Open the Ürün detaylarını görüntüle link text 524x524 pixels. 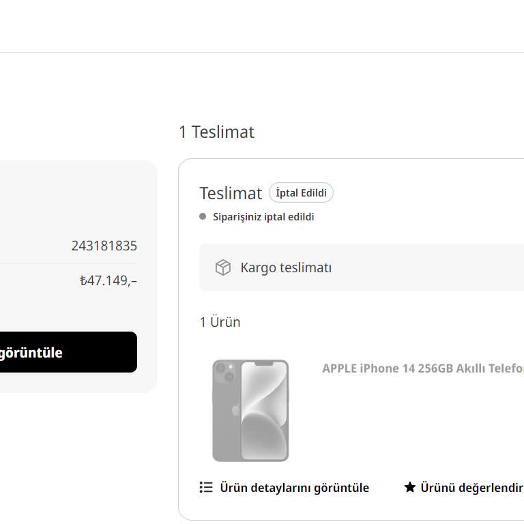coord(294,488)
